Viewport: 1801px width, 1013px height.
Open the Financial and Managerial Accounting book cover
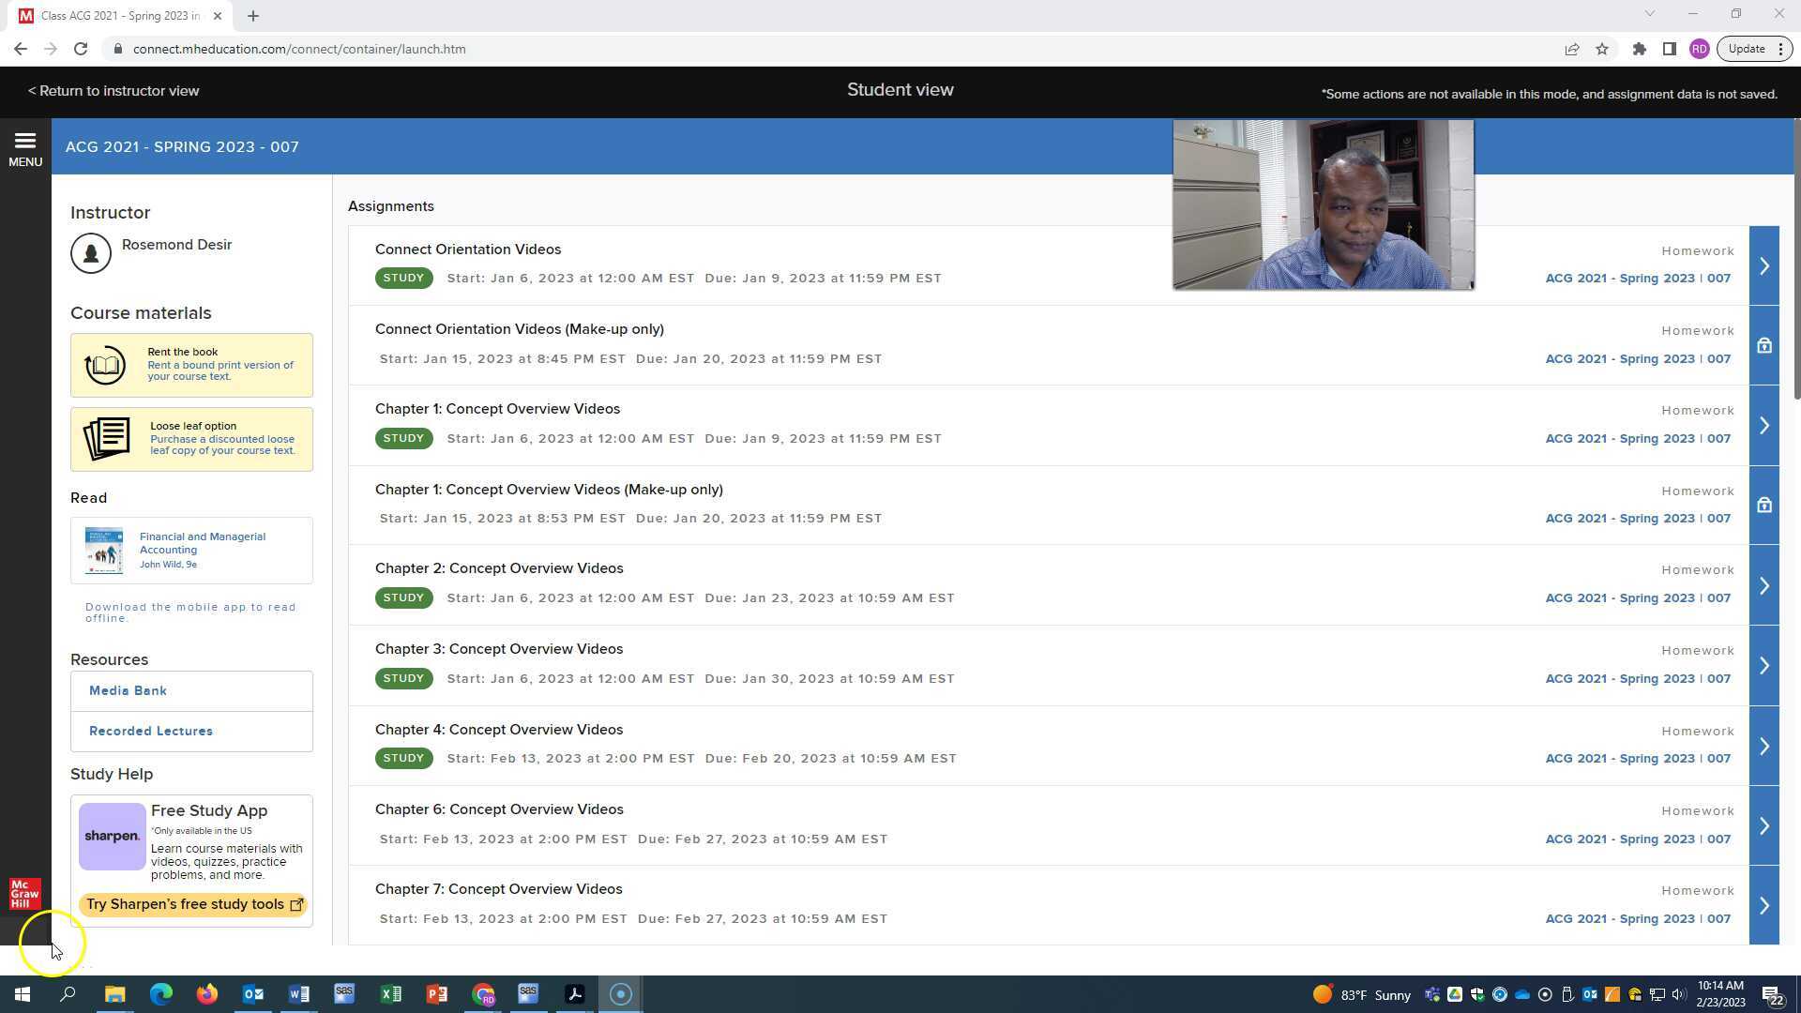[103, 551]
